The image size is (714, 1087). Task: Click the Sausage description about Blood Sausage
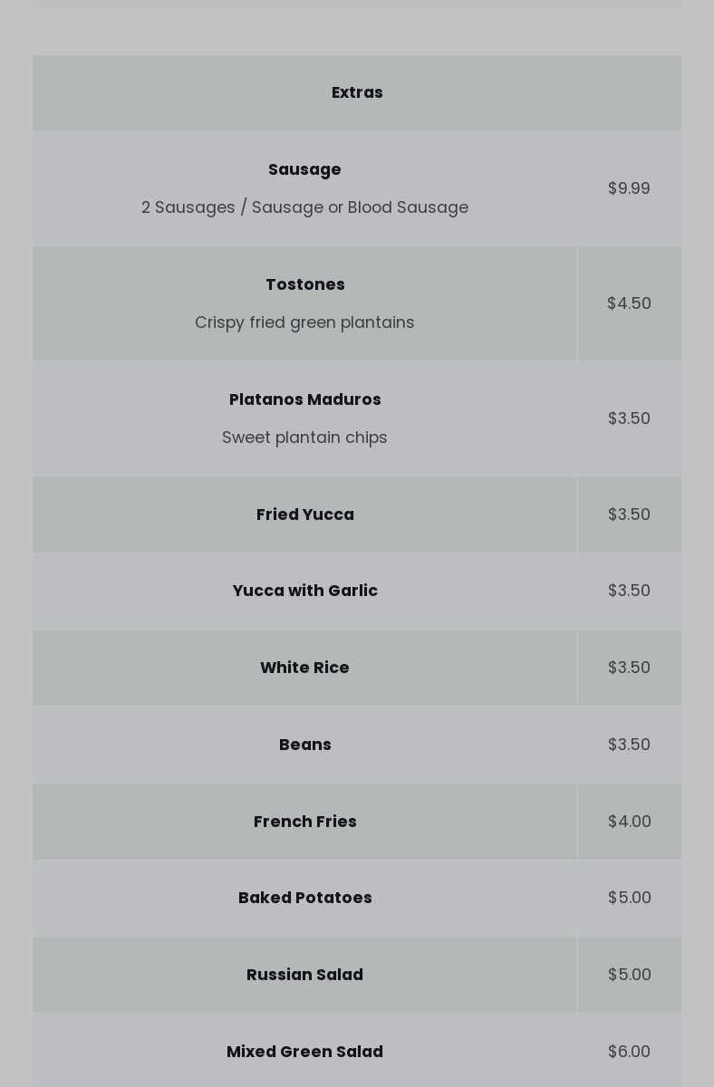pos(304,207)
